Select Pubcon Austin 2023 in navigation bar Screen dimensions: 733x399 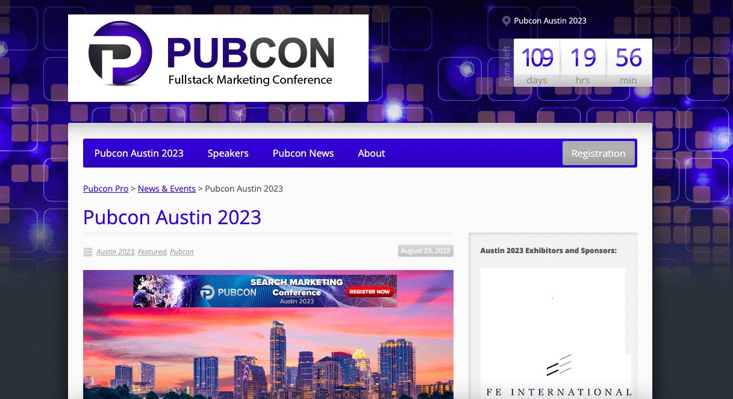pos(139,153)
